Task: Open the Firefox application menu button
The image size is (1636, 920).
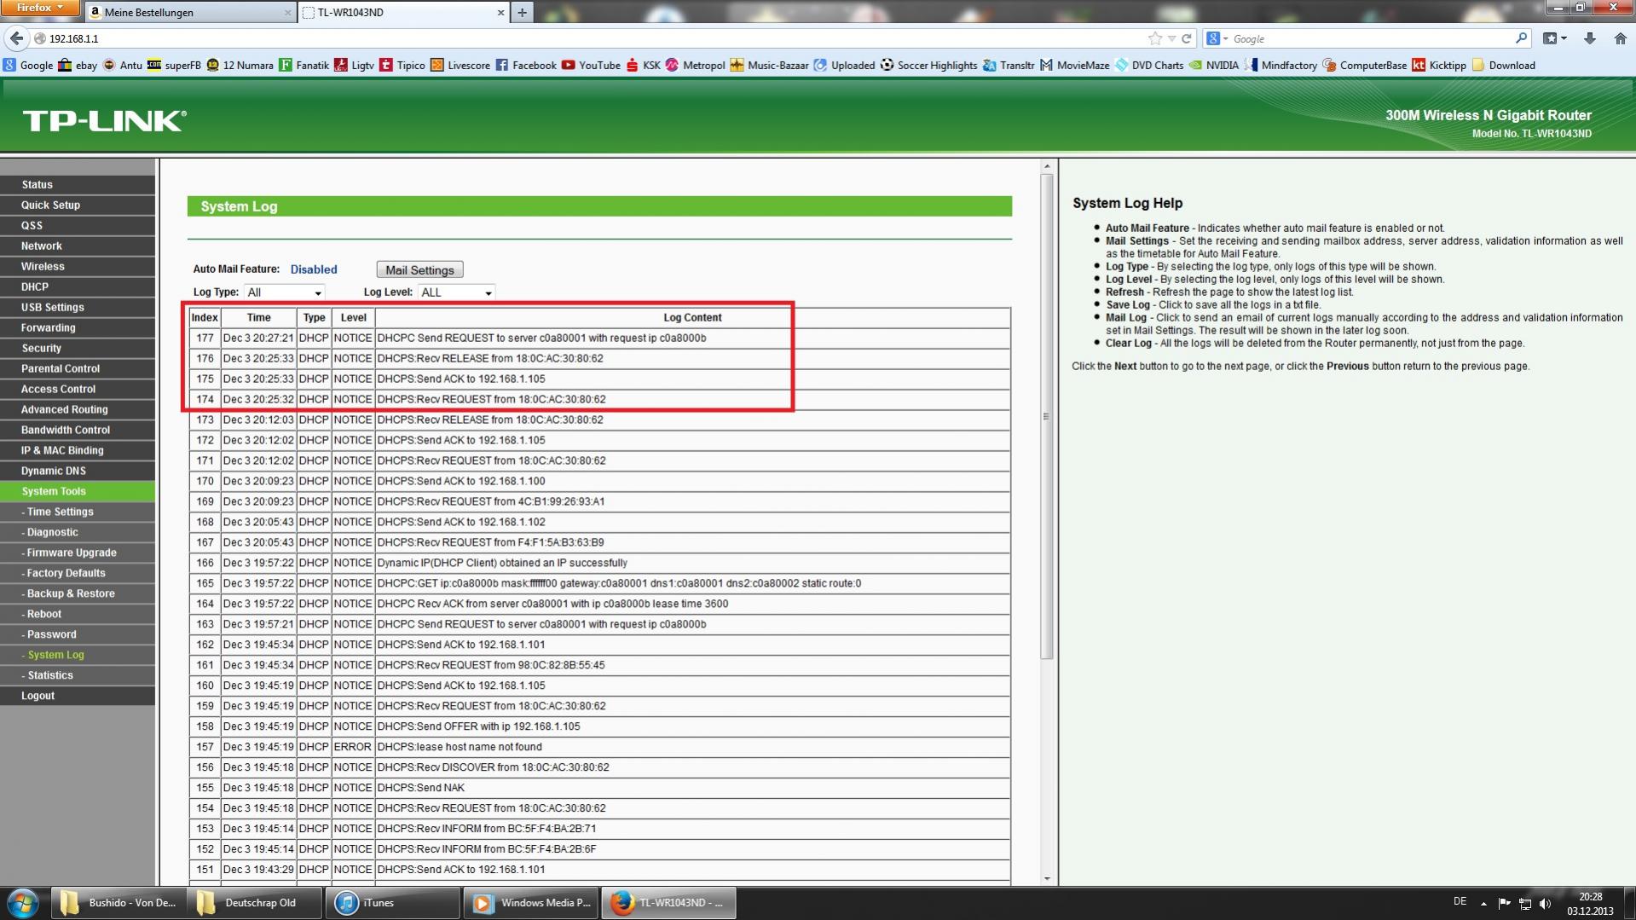Action: pyautogui.click(x=40, y=8)
